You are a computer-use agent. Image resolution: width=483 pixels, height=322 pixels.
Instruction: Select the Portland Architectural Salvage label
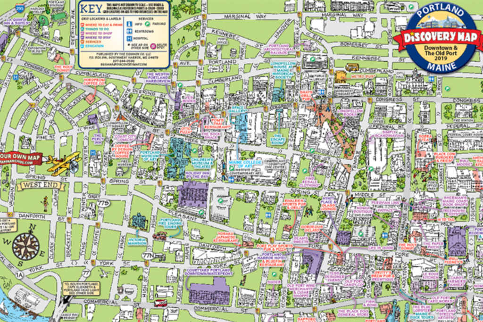[x=279, y=49]
